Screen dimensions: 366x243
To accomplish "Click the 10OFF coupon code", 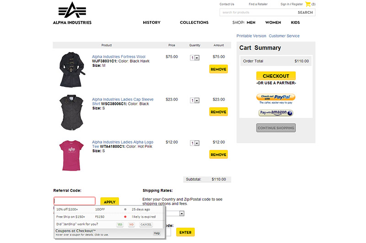I will (100, 210).
